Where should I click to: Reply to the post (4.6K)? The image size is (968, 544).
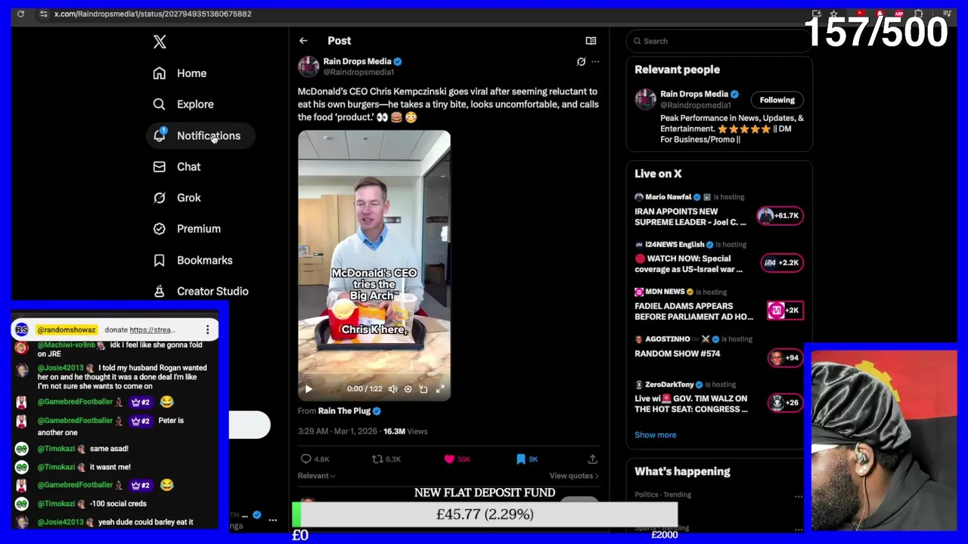pyautogui.click(x=315, y=459)
